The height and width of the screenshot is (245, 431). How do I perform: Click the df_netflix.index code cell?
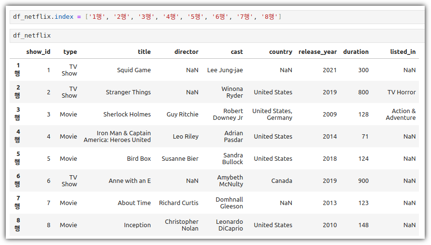[217, 17]
